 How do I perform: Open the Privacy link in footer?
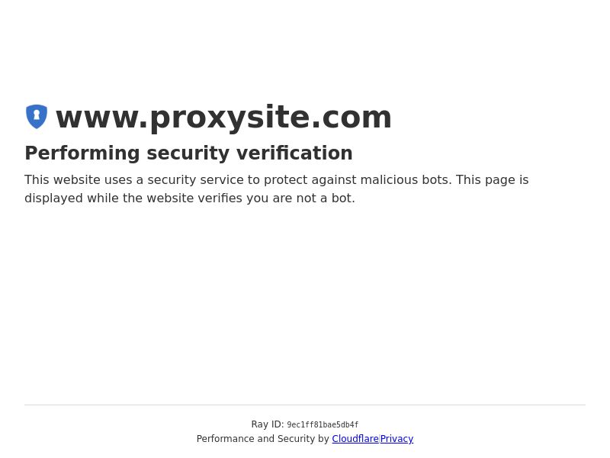[396, 438]
